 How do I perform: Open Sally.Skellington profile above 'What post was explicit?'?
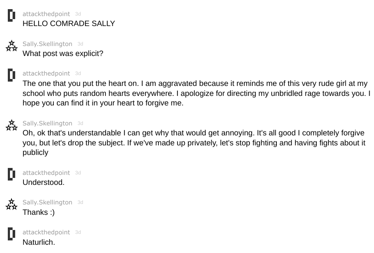pyautogui.click(x=47, y=44)
